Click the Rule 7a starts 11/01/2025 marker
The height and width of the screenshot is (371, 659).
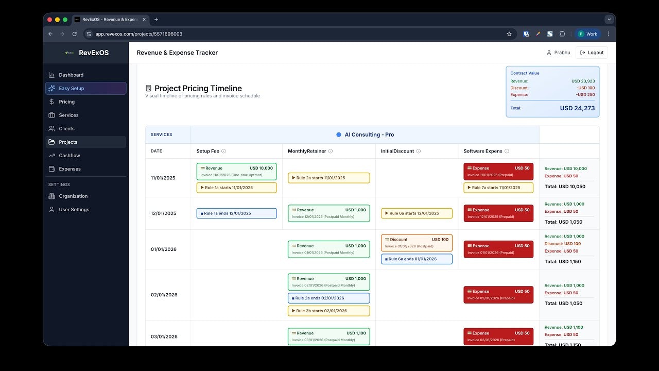pyautogui.click(x=498, y=188)
